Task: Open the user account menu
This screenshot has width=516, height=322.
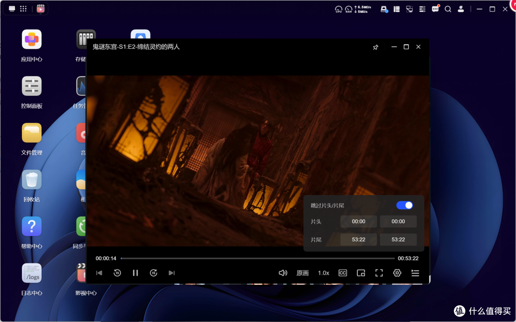Action: [x=461, y=9]
